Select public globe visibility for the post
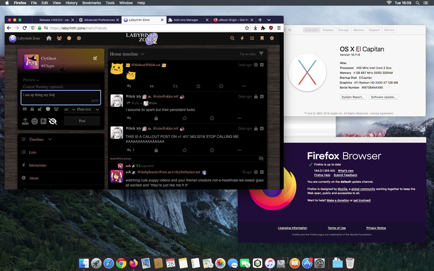 [x=48, y=109]
